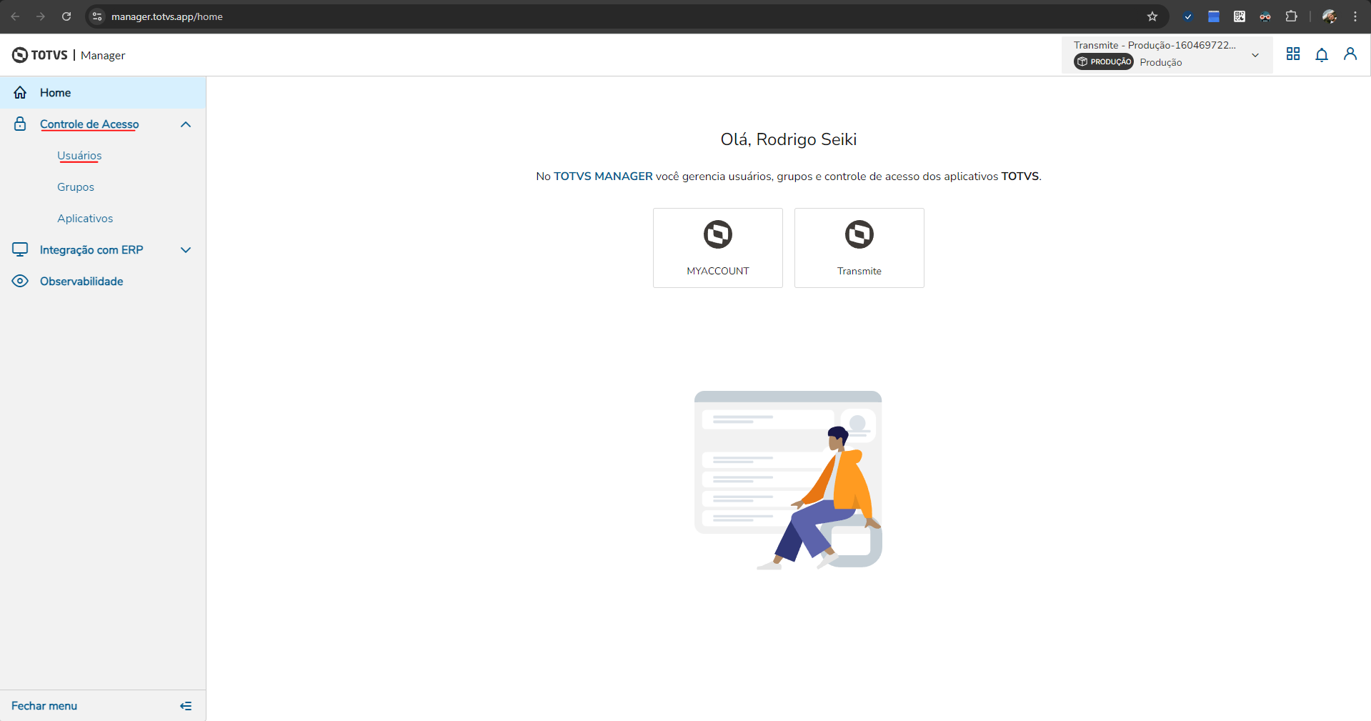Click the Manager label in header

(x=103, y=55)
